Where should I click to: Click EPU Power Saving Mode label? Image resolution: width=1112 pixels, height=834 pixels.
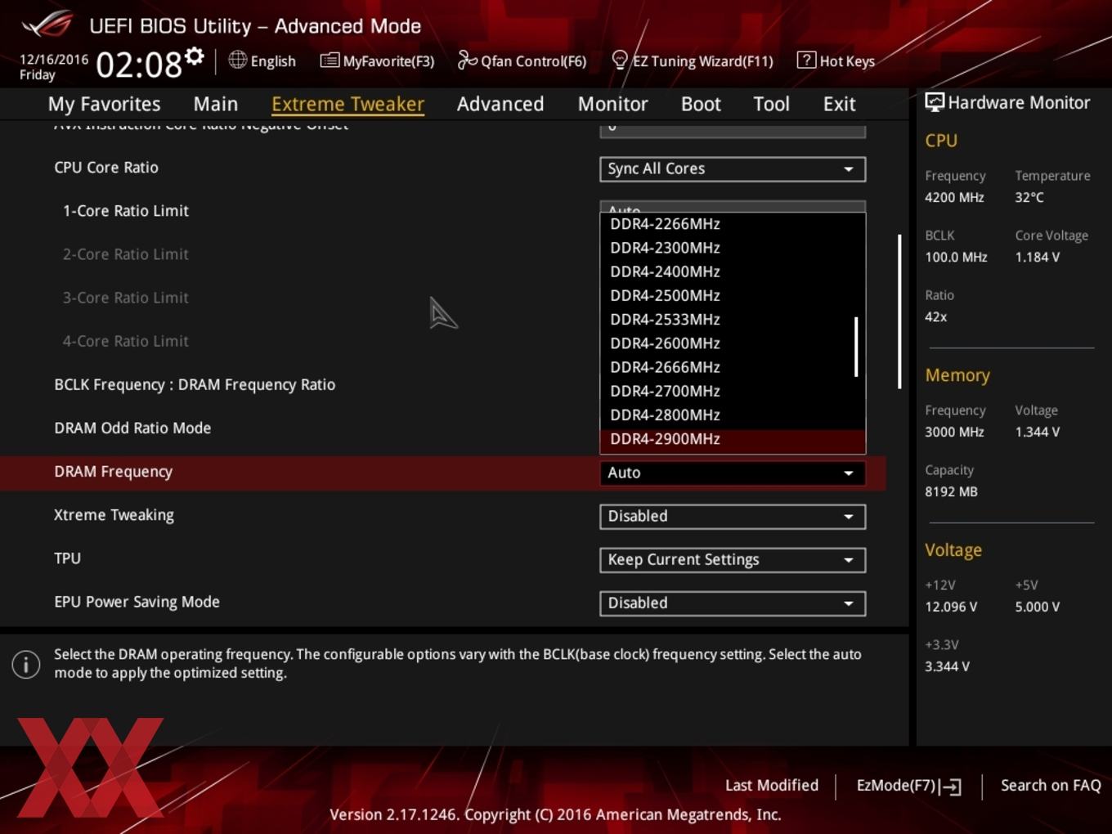[137, 602]
